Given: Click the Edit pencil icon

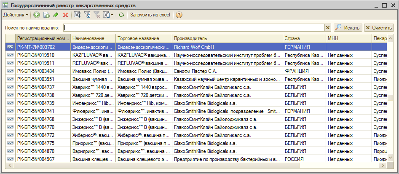Looking at the screenshot, I should (x=56, y=15).
